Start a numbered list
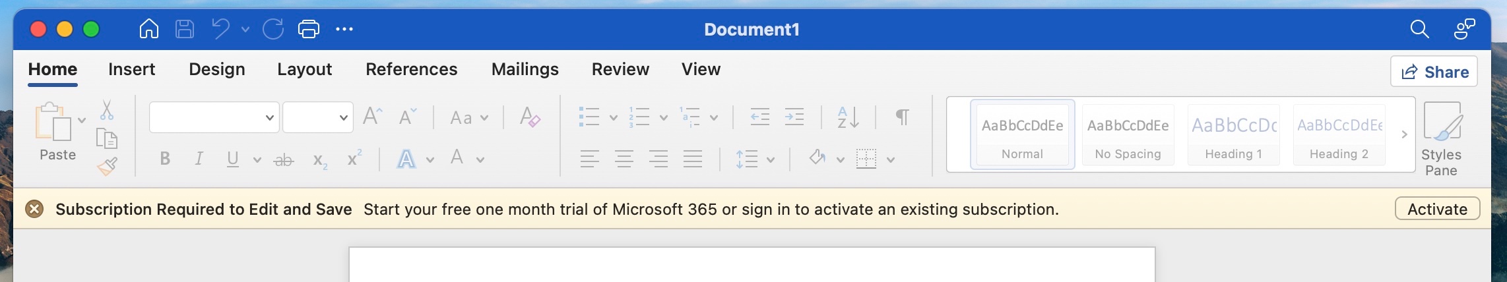The width and height of the screenshot is (1507, 282). coord(639,117)
